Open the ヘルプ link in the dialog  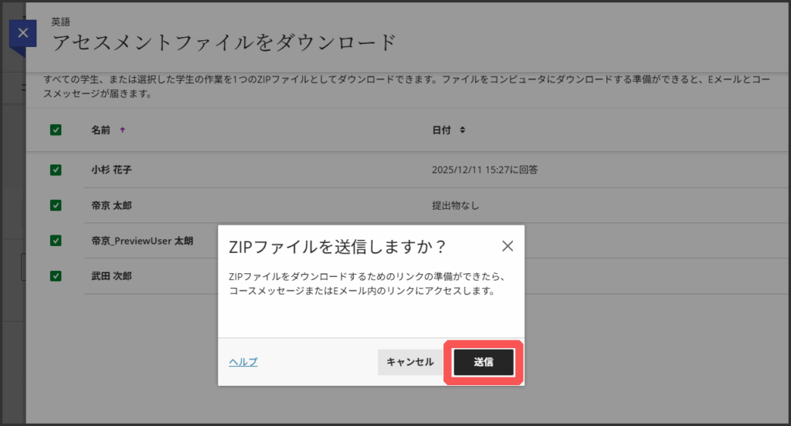click(243, 362)
